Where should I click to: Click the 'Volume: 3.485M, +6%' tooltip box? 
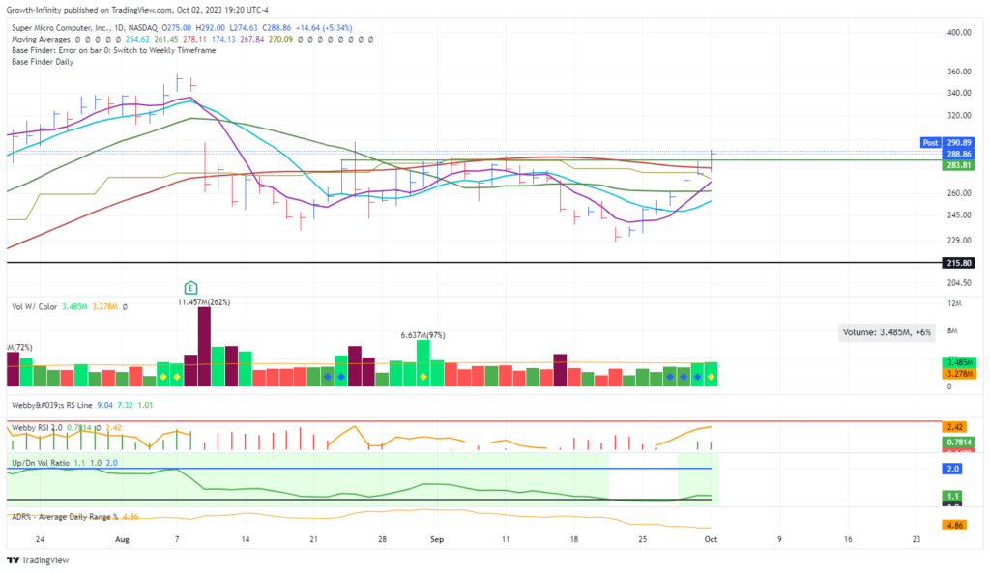(x=885, y=332)
